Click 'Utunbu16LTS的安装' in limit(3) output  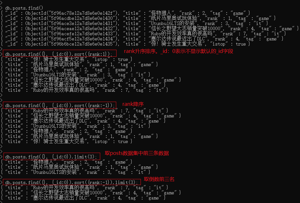[x=55, y=172]
